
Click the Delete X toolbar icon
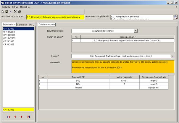[x=15, y=11]
